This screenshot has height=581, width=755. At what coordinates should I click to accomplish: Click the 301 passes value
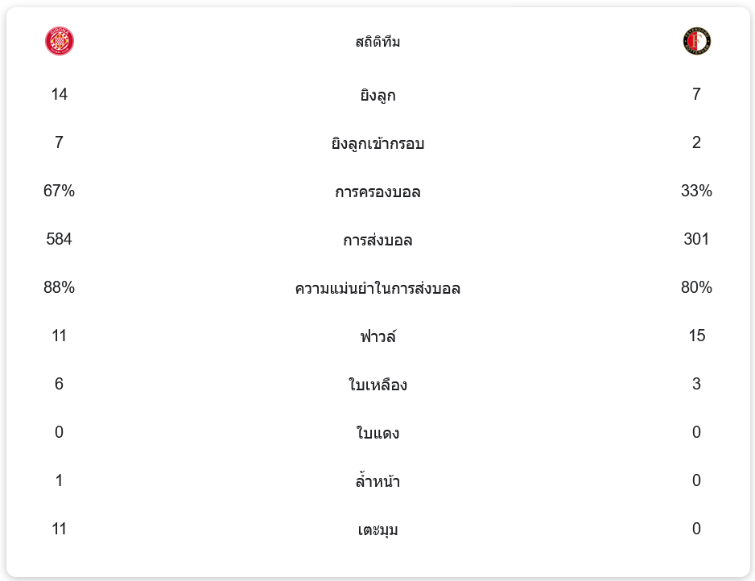696,239
